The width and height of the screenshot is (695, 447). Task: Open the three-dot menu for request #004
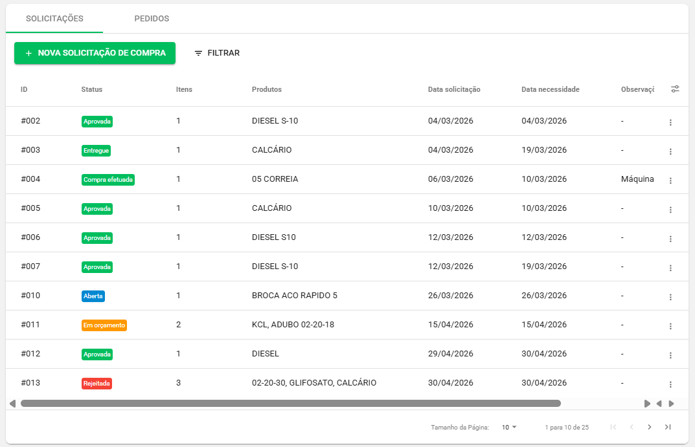[670, 180]
